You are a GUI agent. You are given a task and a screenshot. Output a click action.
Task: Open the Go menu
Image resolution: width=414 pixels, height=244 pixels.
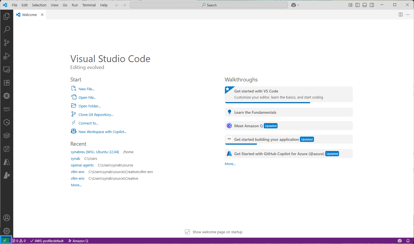tap(65, 5)
